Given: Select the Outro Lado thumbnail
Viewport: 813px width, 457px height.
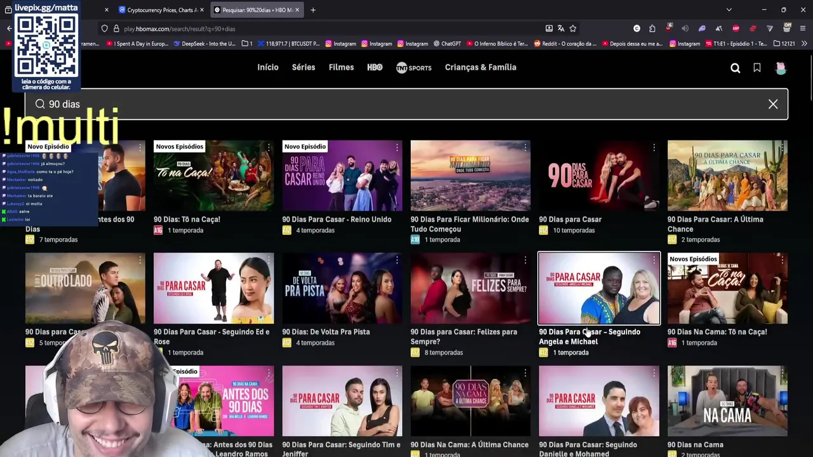Looking at the screenshot, I should [x=85, y=288].
